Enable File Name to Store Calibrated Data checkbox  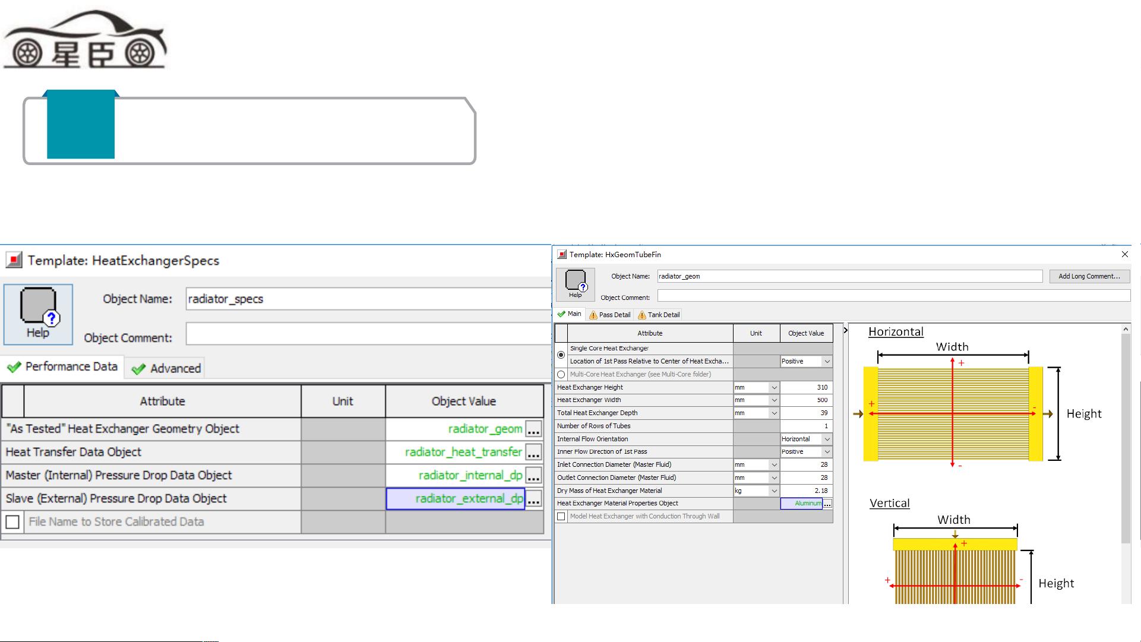[12, 522]
